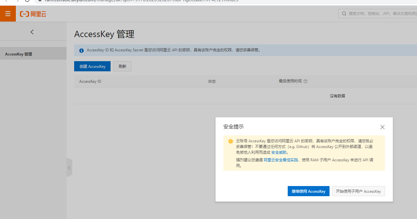This screenshot has width=417, height=219.
Task: Open the 阿里云安全最佳实践 link
Action: [281, 160]
